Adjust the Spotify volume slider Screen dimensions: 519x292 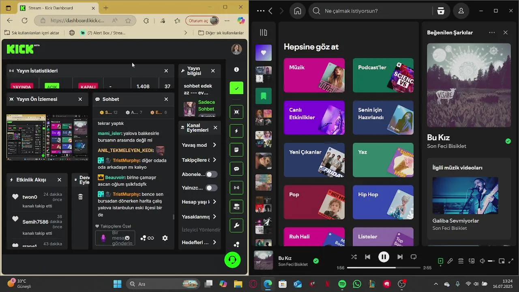coord(491,261)
